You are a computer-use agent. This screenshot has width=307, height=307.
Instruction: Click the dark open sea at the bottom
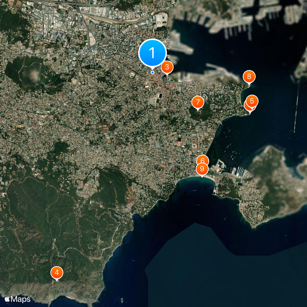click(x=215, y=269)
